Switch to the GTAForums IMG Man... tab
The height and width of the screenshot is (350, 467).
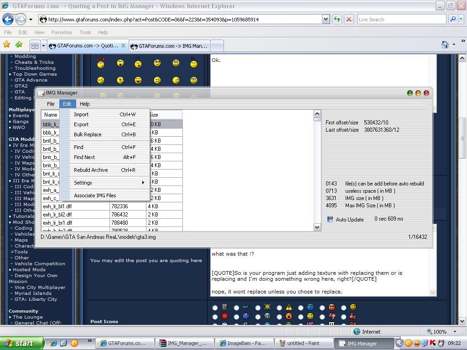tap(170, 46)
